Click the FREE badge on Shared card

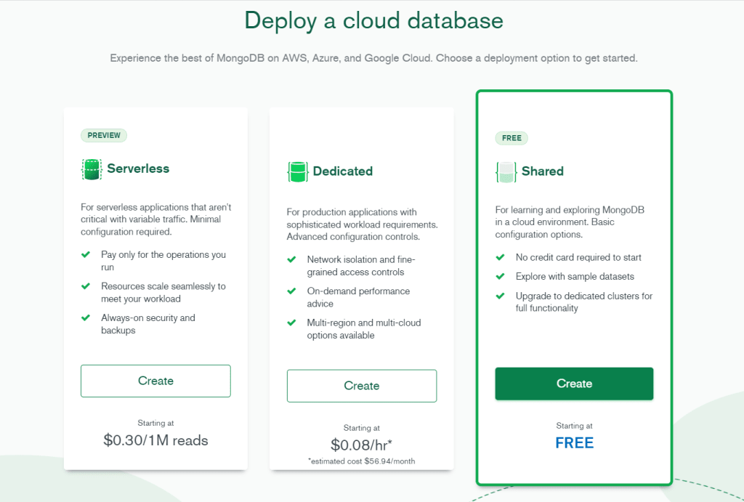point(511,138)
